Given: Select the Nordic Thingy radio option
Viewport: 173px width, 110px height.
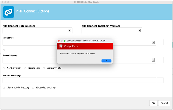Looking at the screenshot, I should point(4,68).
